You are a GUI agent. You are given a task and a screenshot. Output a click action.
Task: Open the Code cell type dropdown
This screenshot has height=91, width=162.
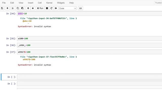68,8
